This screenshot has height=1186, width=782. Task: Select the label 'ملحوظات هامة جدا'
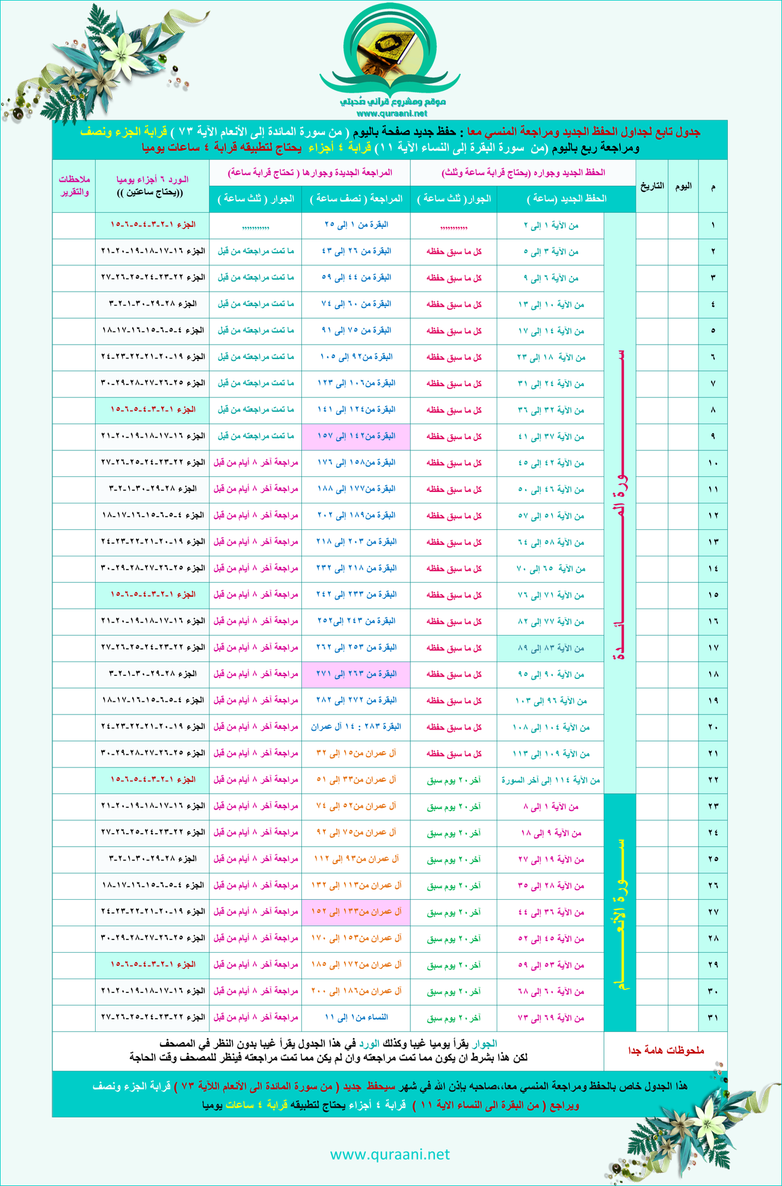666,1050
